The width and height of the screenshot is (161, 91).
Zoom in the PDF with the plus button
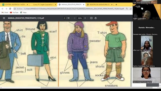pos(85,18)
